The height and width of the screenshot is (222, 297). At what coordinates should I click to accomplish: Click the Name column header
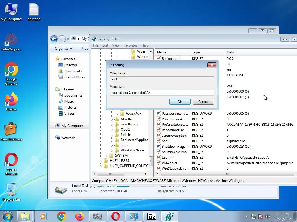point(173,52)
